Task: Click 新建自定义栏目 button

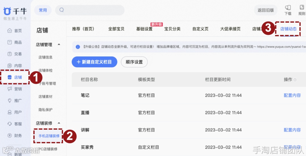Action: point(94,62)
